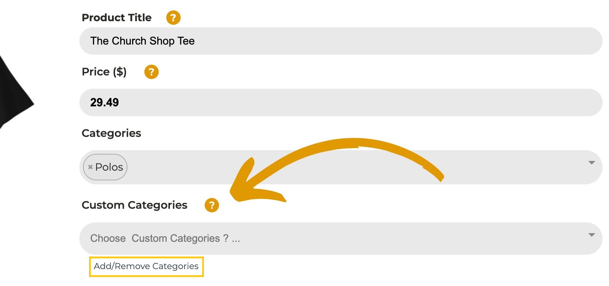Focus the Product Title text field

tap(340, 41)
